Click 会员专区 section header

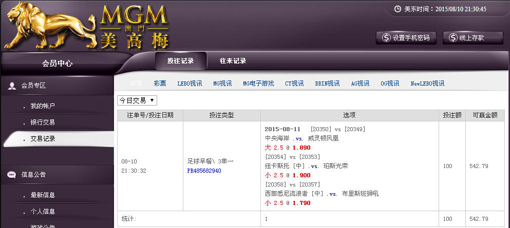click(33, 86)
